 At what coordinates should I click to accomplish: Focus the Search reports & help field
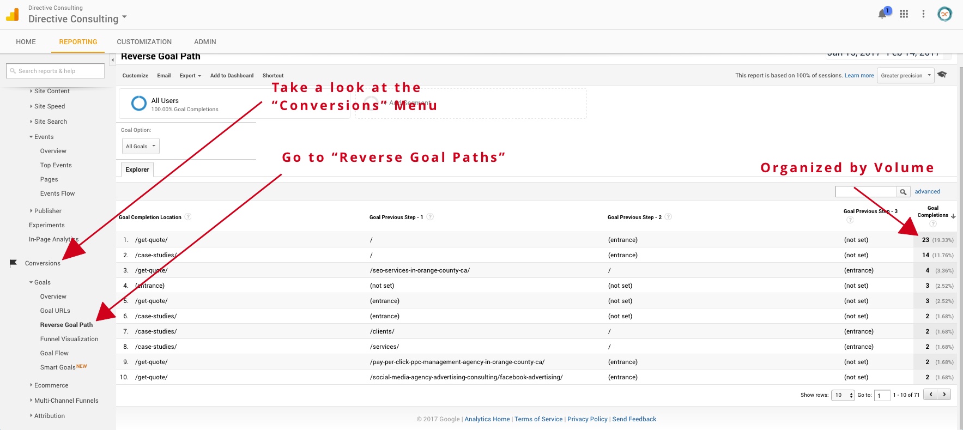tap(55, 71)
